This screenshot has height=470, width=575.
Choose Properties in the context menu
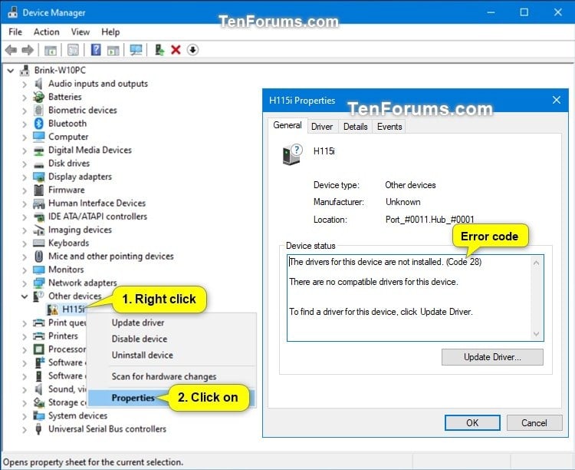point(133,398)
